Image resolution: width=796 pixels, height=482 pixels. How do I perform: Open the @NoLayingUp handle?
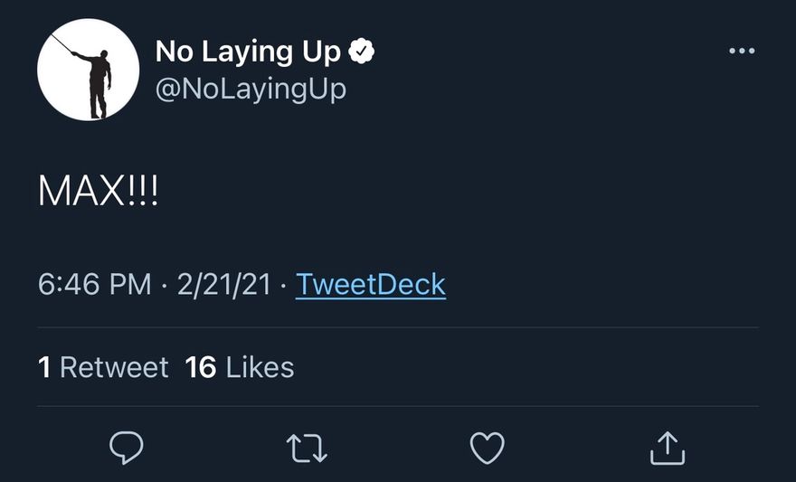[x=251, y=89]
